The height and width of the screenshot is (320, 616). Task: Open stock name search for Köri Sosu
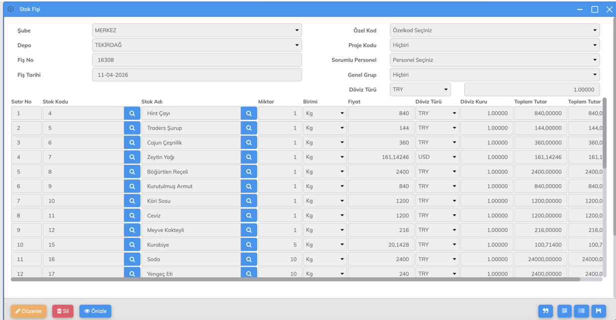tap(249, 201)
